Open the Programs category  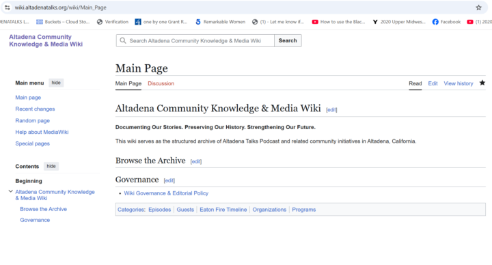(303, 210)
